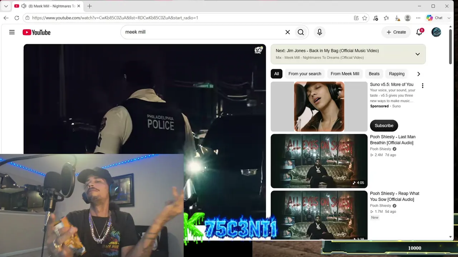Select the 'From Meek Mill' chip
Screen dimensions: 458x257
[345, 74]
